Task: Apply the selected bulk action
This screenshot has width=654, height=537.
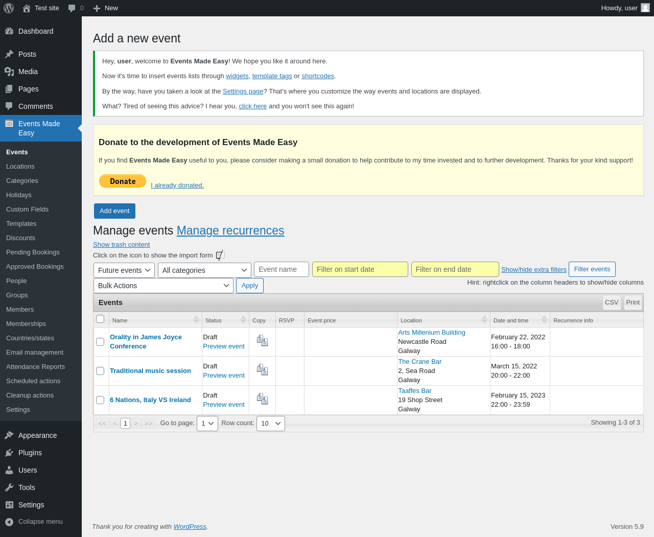Action: click(250, 286)
